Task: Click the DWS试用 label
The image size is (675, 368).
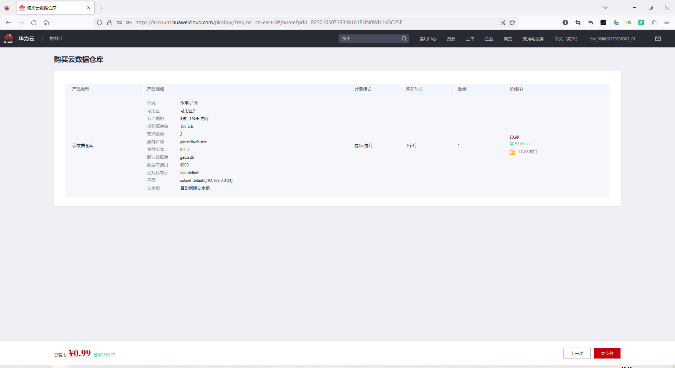Action: tap(528, 152)
